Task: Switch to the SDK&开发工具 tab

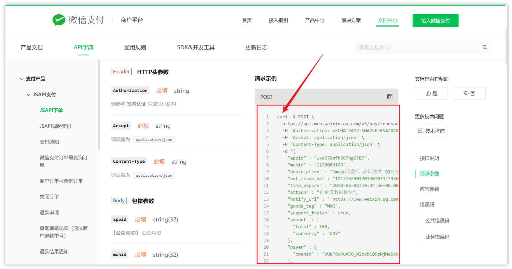Action: tap(196, 47)
